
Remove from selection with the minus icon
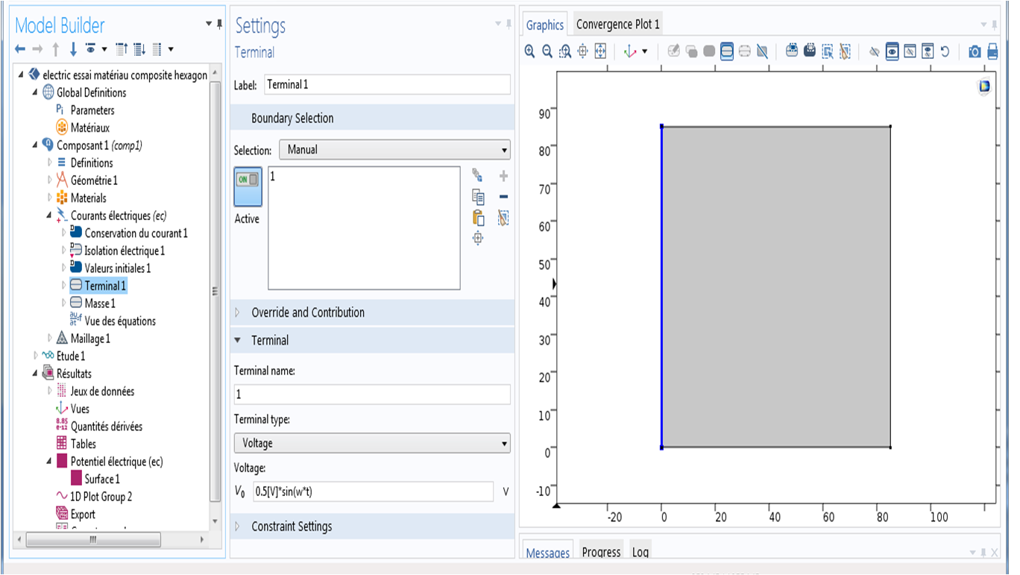click(503, 197)
